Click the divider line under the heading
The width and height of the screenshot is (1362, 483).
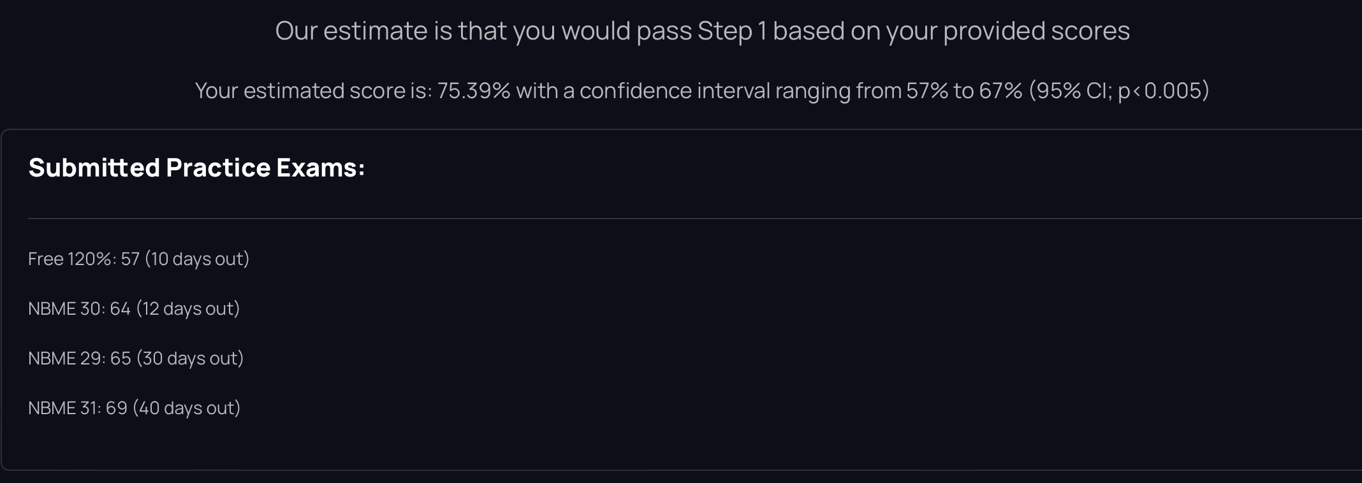click(x=638, y=218)
